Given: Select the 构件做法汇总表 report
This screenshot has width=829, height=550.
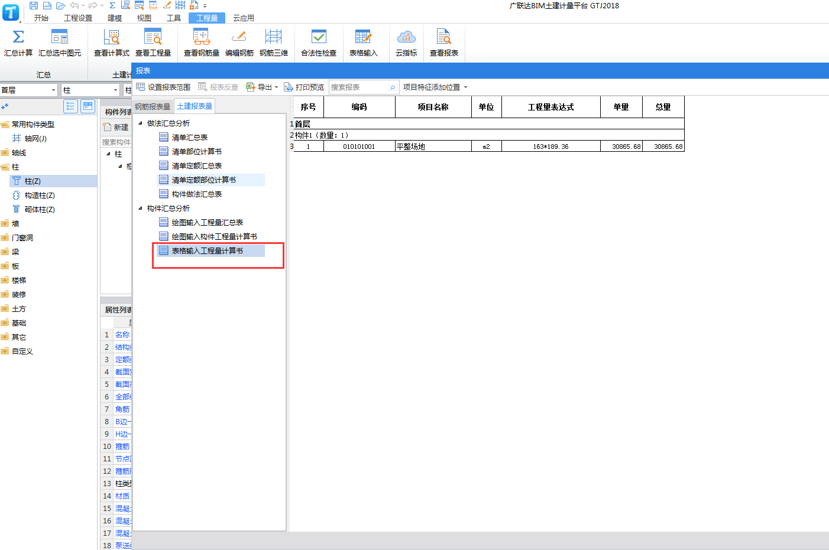Looking at the screenshot, I should (x=196, y=194).
